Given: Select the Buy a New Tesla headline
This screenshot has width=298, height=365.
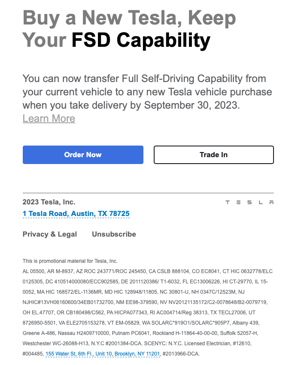Looking at the screenshot, I should (129, 18).
